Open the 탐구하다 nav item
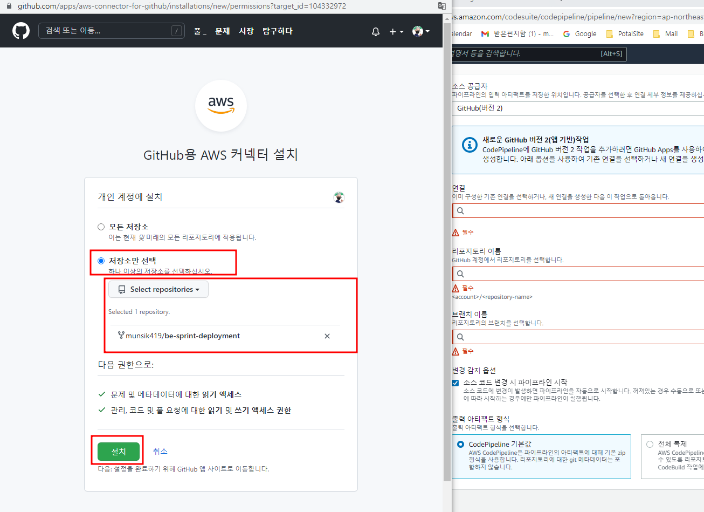704x512 pixels. click(x=278, y=31)
